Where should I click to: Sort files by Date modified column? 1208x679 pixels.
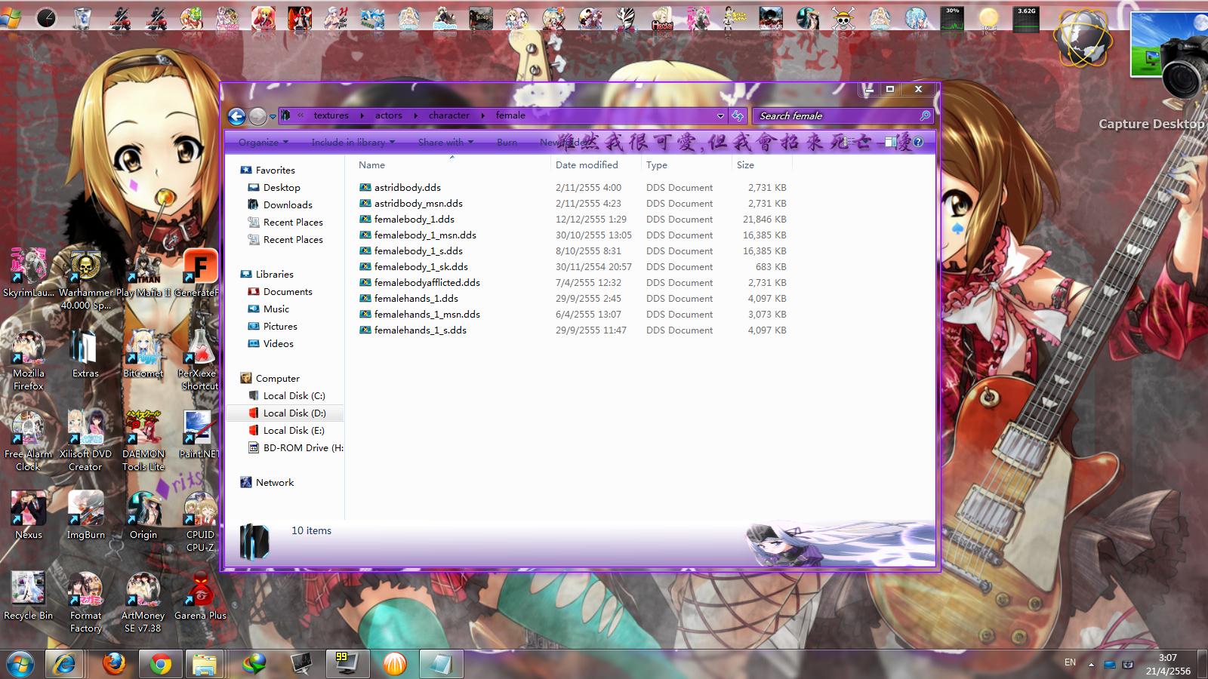click(x=595, y=164)
